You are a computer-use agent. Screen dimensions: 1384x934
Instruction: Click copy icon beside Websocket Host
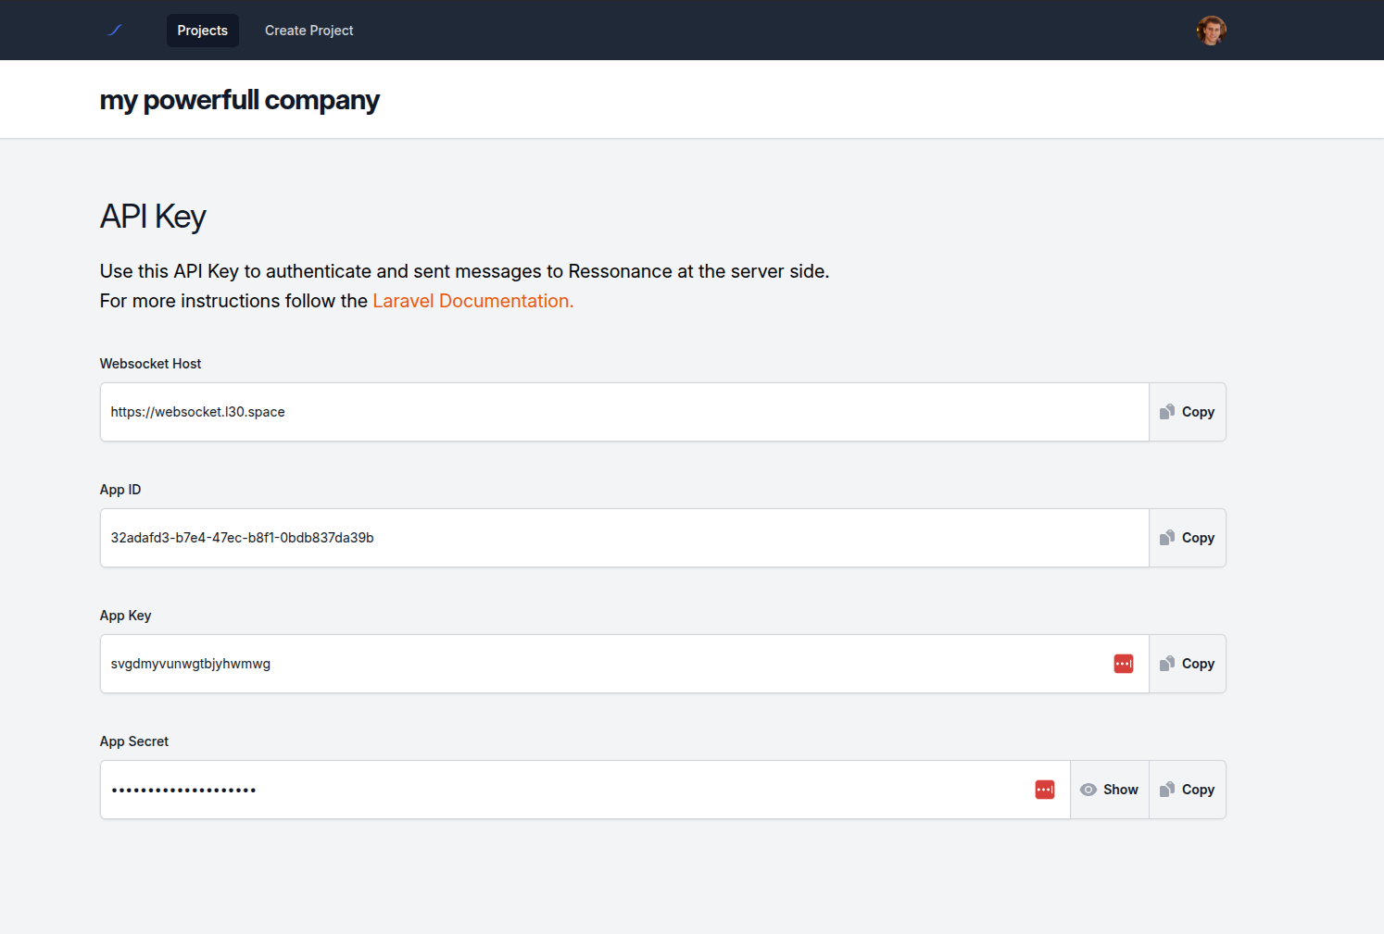coord(1167,412)
